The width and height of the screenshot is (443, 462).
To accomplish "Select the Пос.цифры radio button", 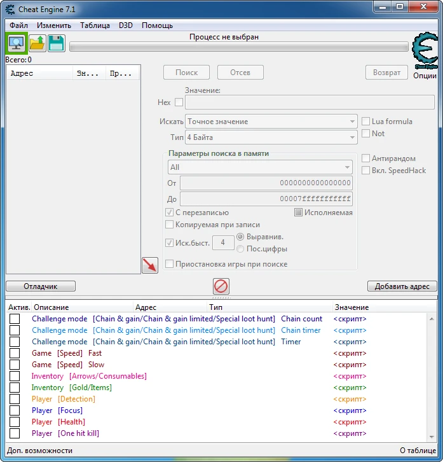I will pos(240,249).
